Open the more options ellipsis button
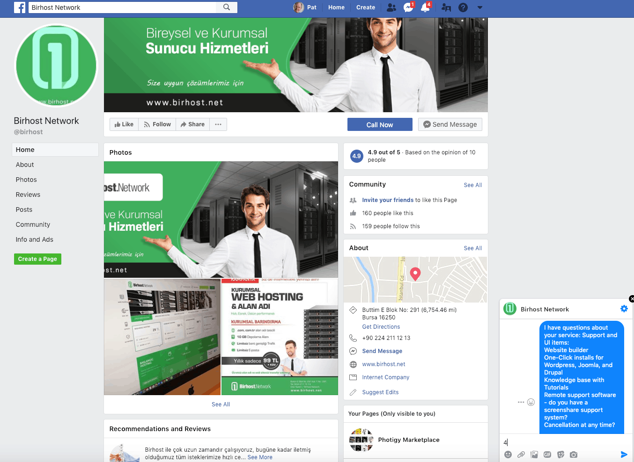The width and height of the screenshot is (634, 462). pos(218,124)
